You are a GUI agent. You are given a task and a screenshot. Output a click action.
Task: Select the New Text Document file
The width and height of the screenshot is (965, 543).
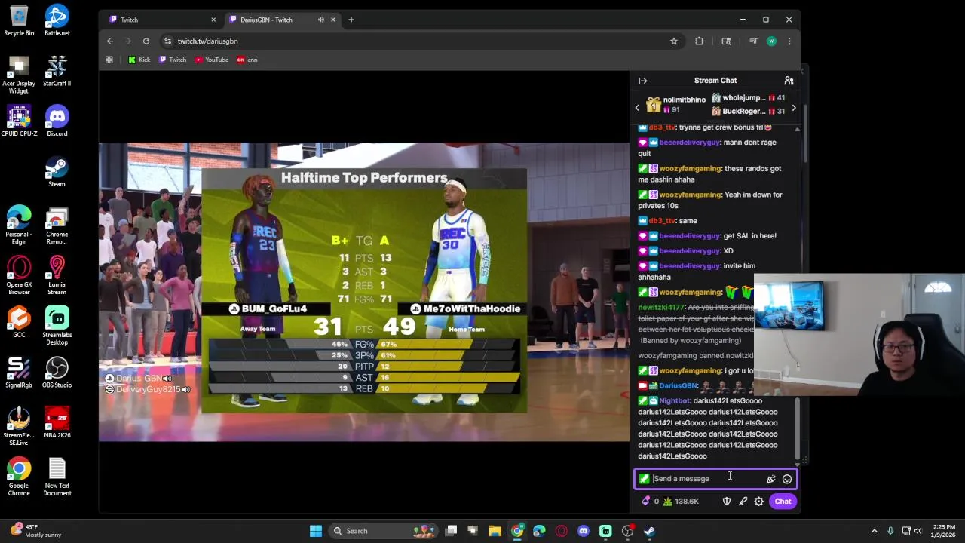tap(57, 477)
